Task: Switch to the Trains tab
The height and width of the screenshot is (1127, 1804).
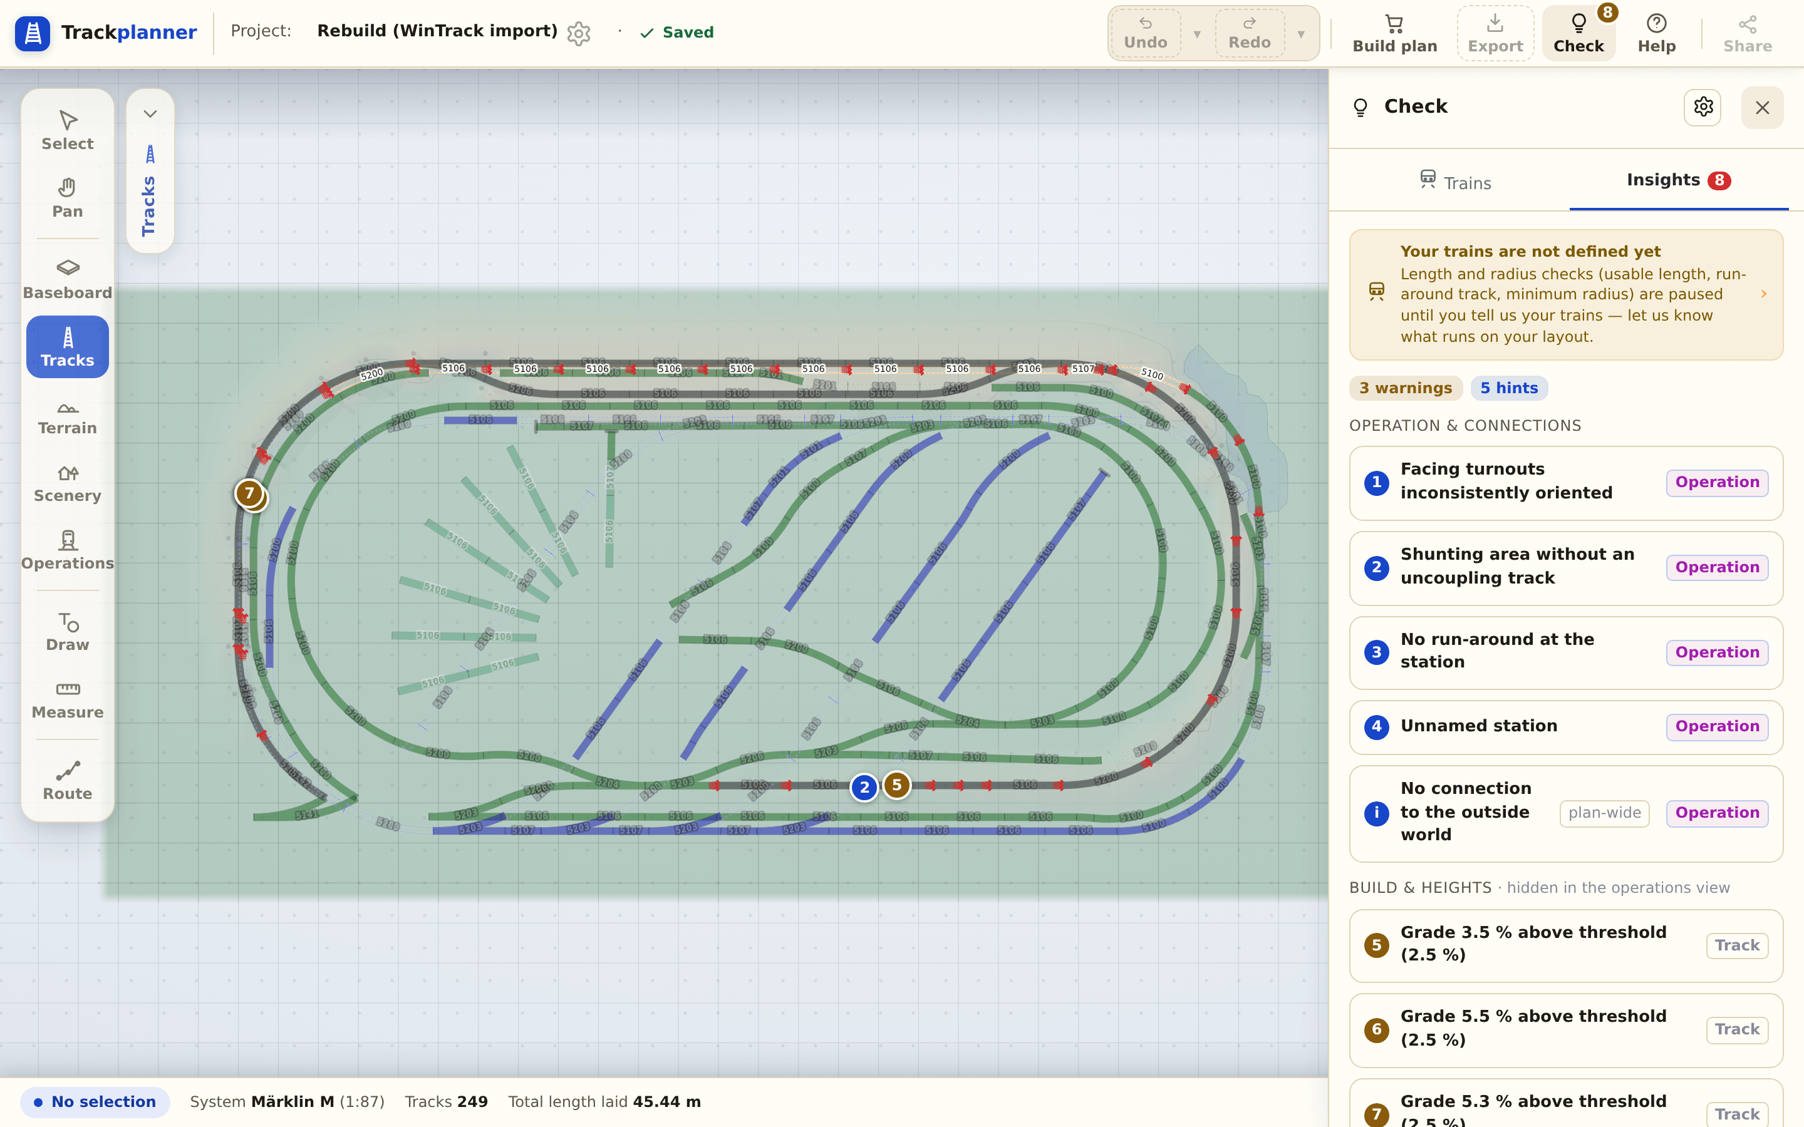Action: [1455, 181]
